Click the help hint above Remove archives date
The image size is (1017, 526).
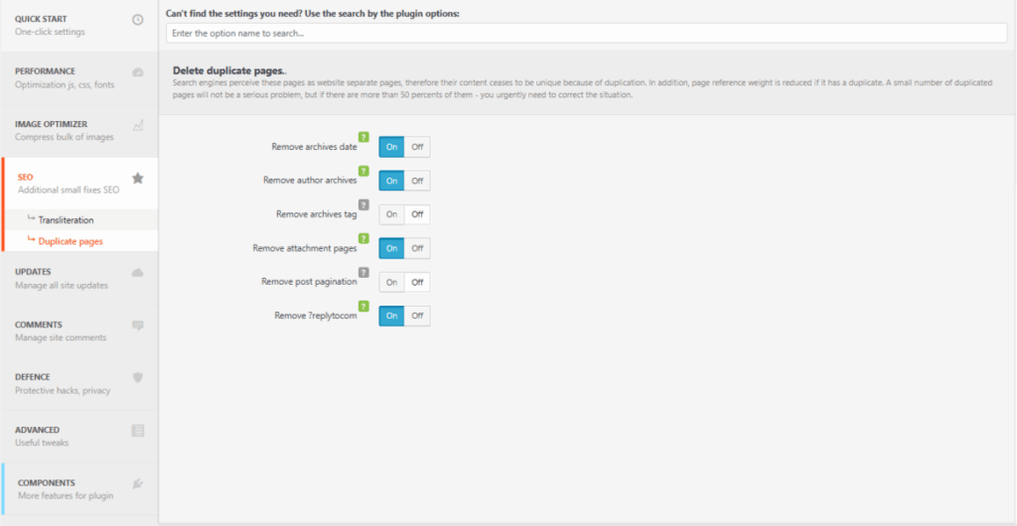363,136
